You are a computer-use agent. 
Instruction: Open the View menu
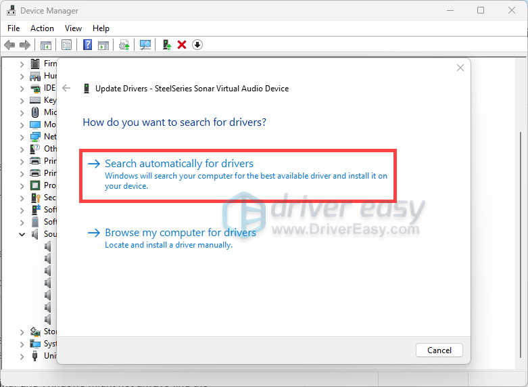[x=73, y=28]
